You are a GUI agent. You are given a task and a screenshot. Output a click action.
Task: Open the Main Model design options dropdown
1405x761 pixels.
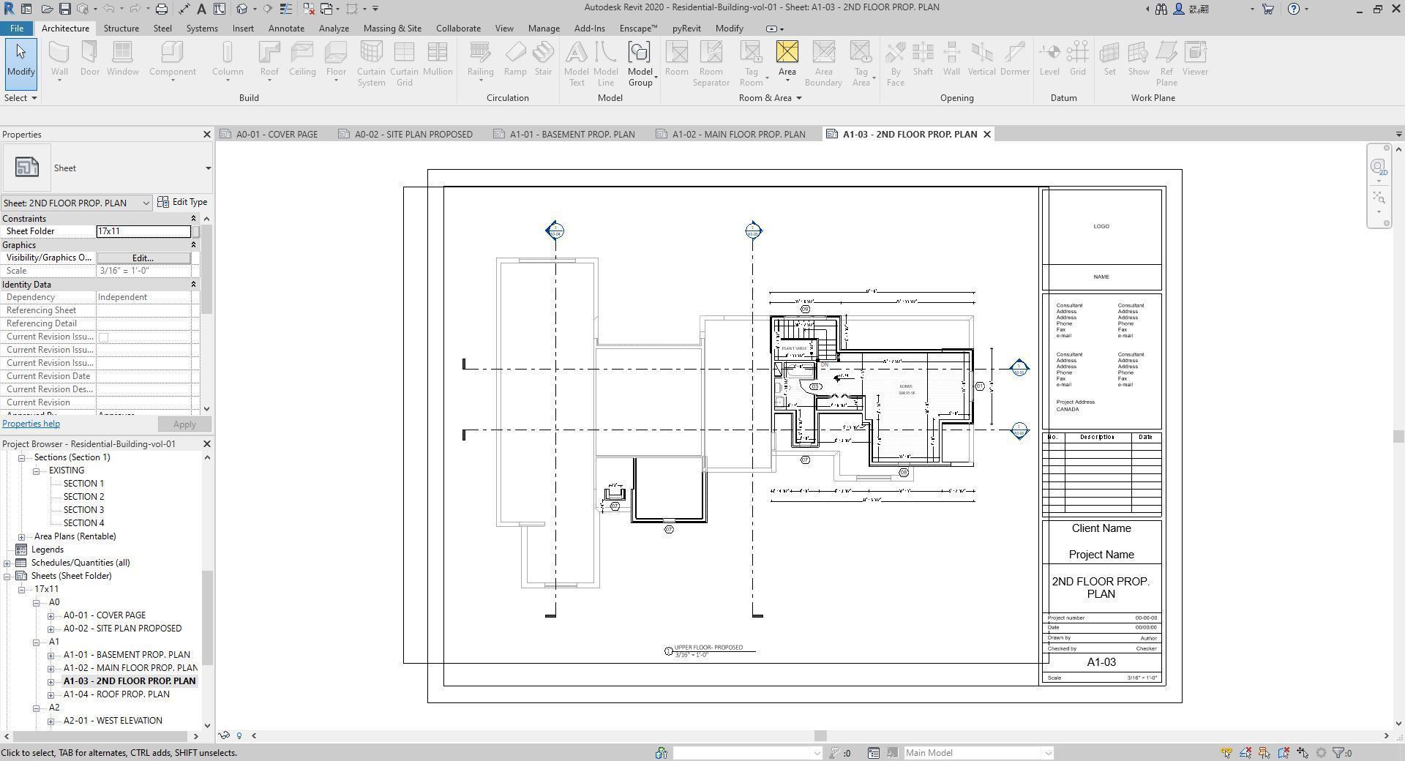(x=1047, y=753)
